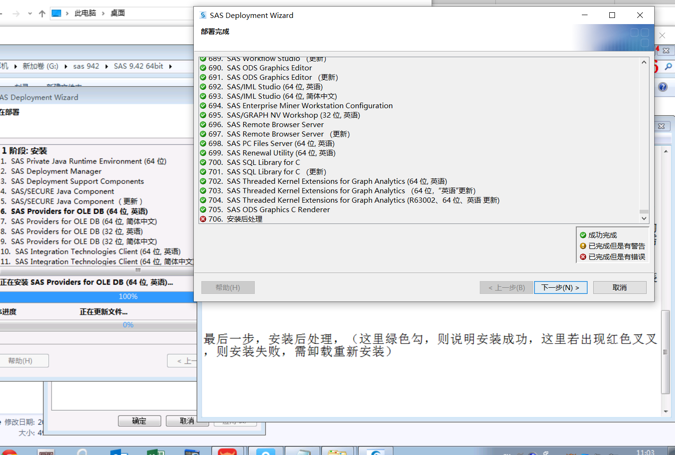Open the recent locations dropdown chevron

(x=30, y=14)
